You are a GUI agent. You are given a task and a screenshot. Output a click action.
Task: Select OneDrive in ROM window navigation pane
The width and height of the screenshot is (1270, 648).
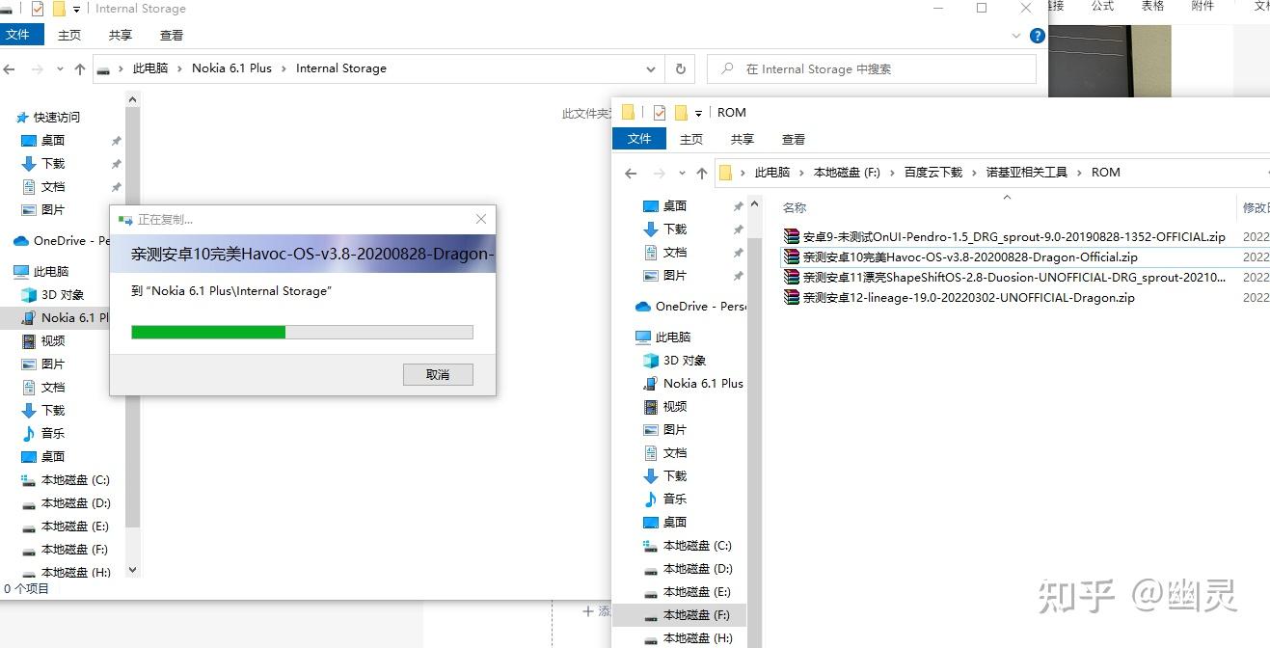click(690, 306)
